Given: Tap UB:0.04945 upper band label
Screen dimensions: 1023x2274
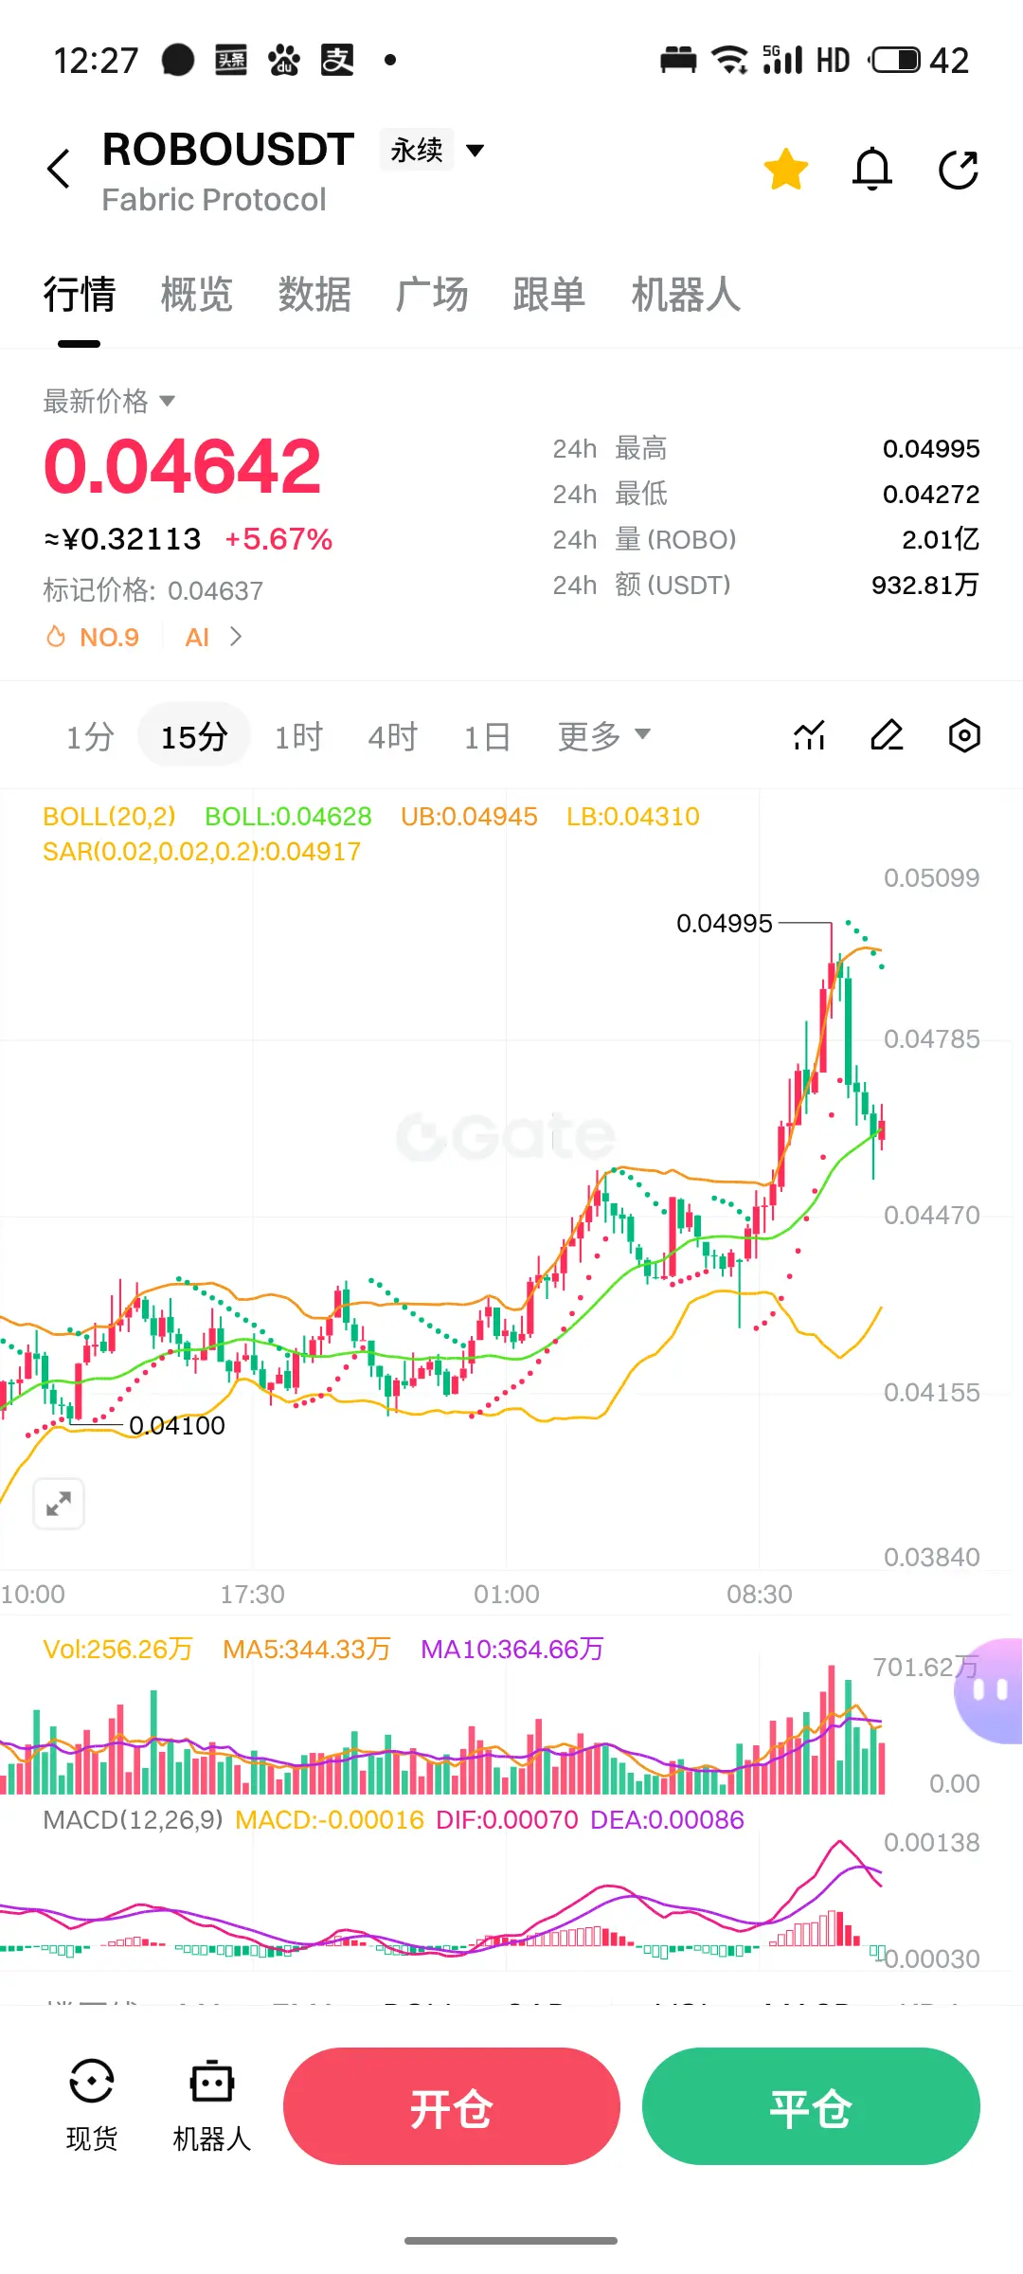Looking at the screenshot, I should [469, 817].
